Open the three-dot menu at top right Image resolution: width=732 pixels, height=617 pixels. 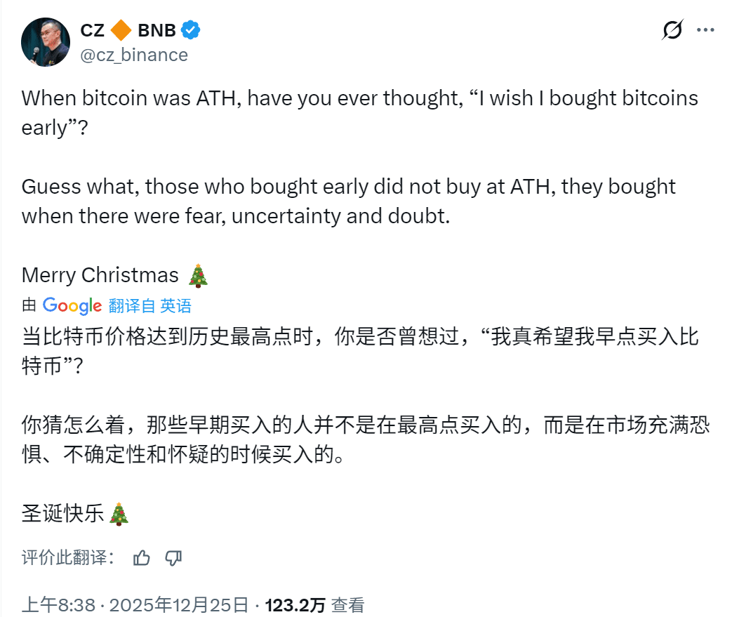(707, 28)
